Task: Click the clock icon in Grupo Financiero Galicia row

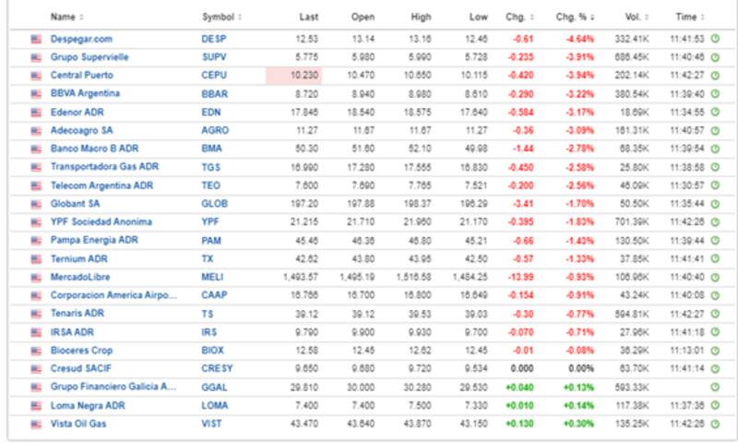Action: click(715, 386)
